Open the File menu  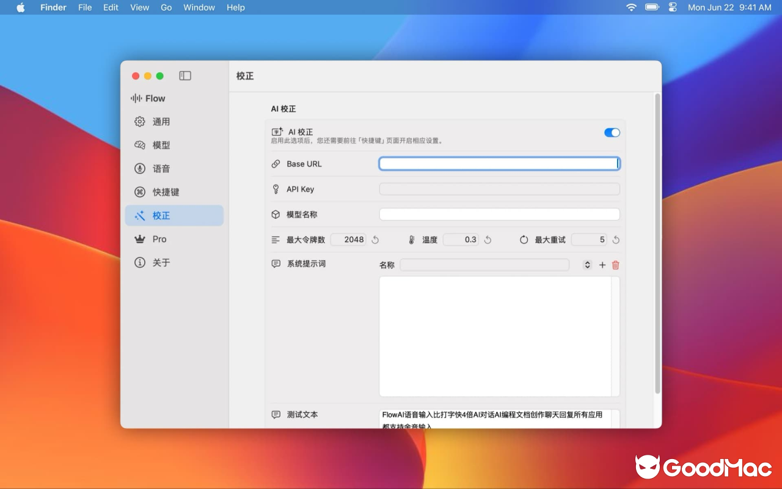(x=85, y=7)
